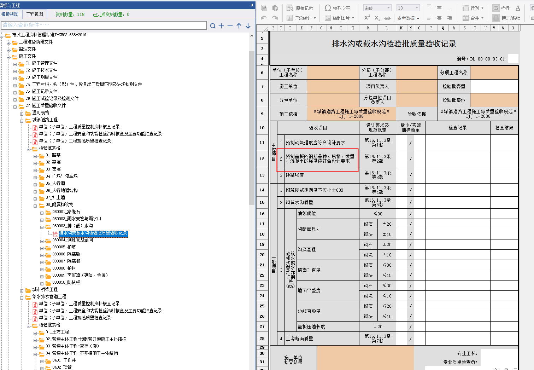The image size is (534, 370).
Task: Select the 城市桥梁工程 tree folder
Action: (x=45, y=290)
